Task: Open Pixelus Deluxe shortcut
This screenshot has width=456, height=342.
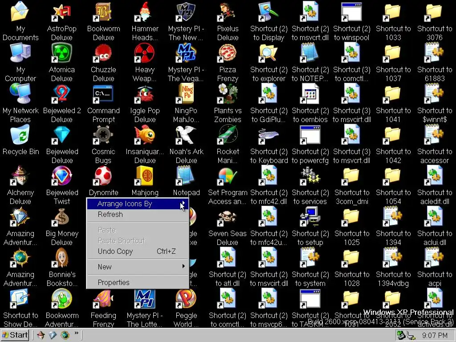Action: 228,12
